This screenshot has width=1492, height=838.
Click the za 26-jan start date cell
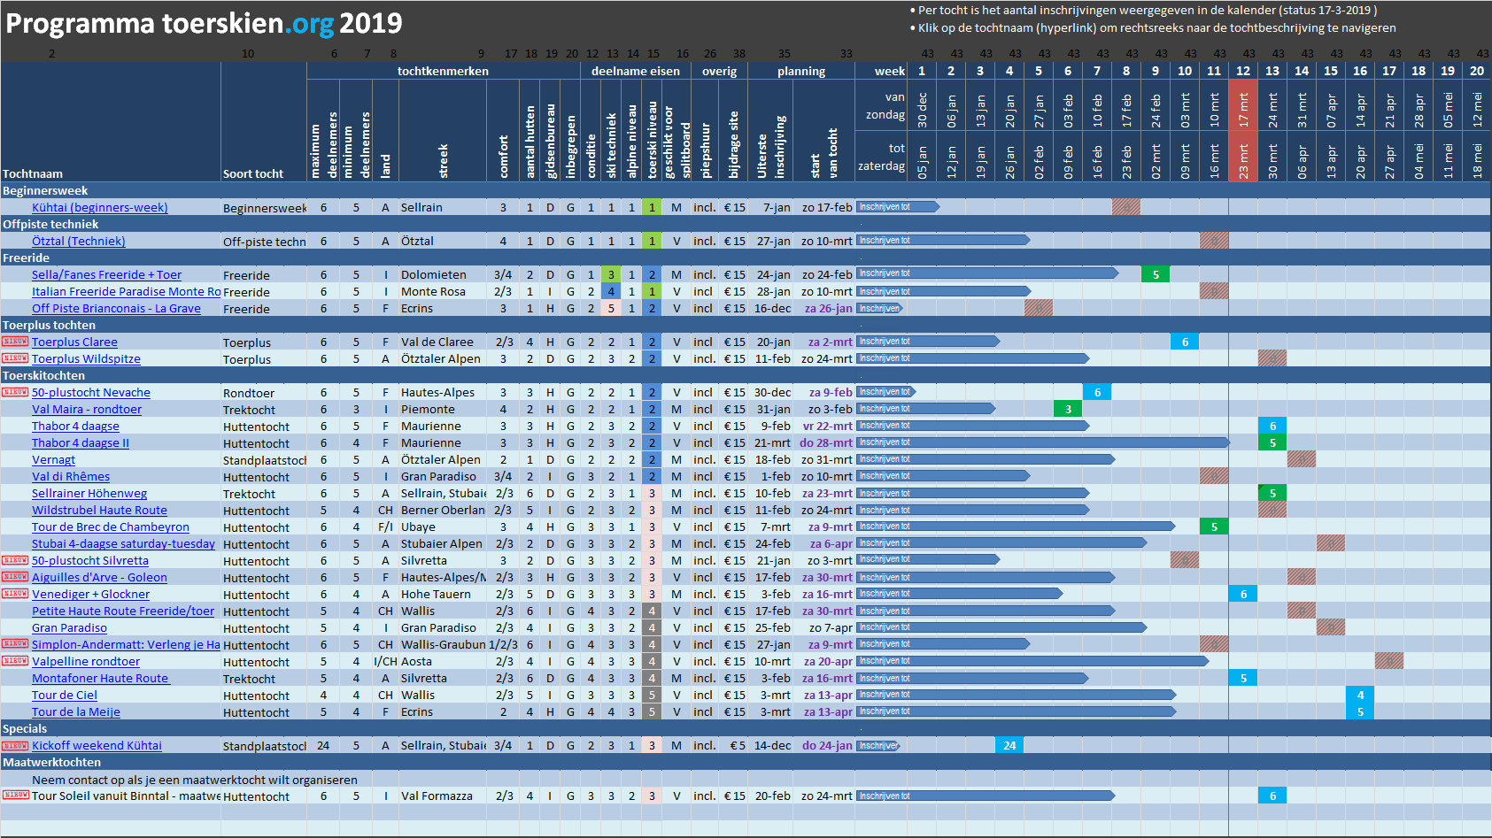tap(828, 309)
